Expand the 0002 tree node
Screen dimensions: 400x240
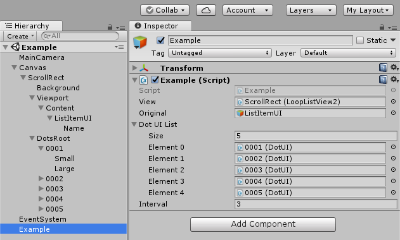(x=41, y=179)
